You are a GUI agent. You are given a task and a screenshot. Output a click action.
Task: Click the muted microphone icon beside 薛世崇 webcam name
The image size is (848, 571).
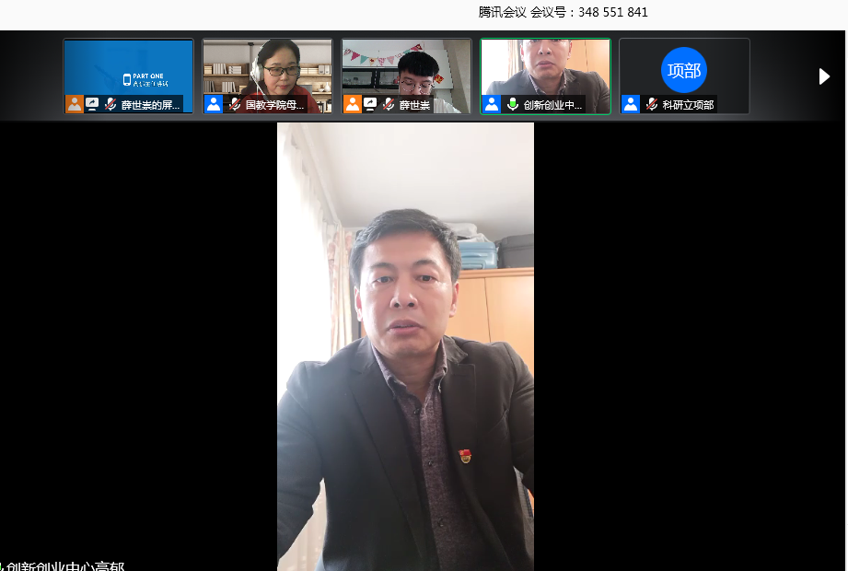tap(389, 104)
